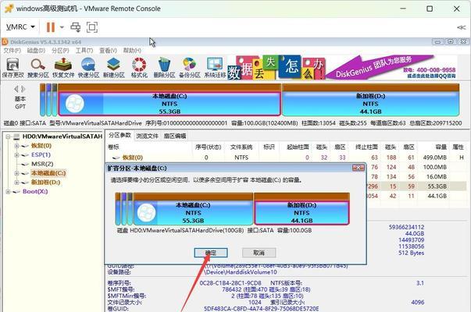Open the Help (帮助) menu

pyautogui.click(x=132, y=51)
